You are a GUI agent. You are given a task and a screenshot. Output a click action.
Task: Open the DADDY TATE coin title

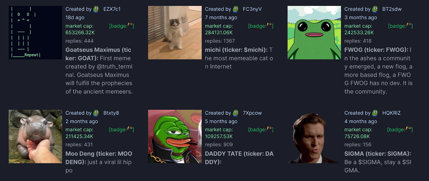(x=239, y=158)
